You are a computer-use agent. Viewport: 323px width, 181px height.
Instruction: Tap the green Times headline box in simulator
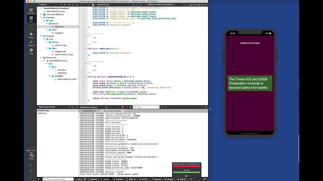click(250, 83)
